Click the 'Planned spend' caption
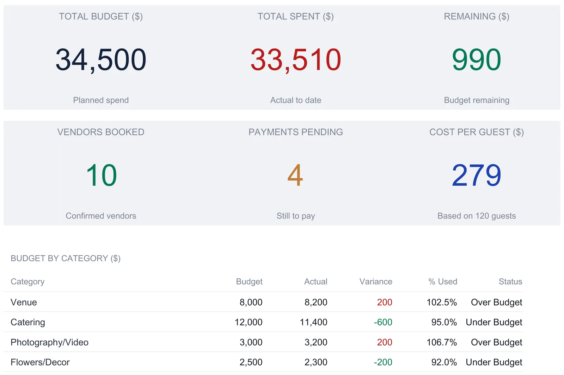 (x=101, y=100)
